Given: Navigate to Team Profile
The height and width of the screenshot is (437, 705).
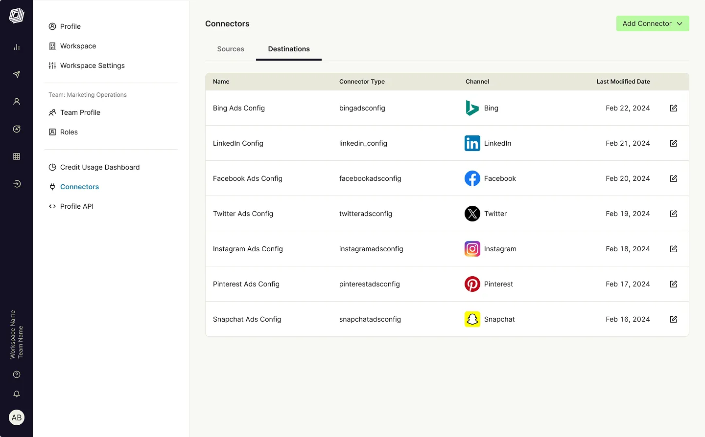Looking at the screenshot, I should [x=80, y=112].
